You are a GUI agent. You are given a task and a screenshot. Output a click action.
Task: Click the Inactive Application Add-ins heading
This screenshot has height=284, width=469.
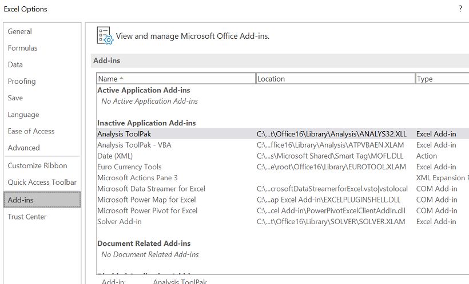[146, 123]
